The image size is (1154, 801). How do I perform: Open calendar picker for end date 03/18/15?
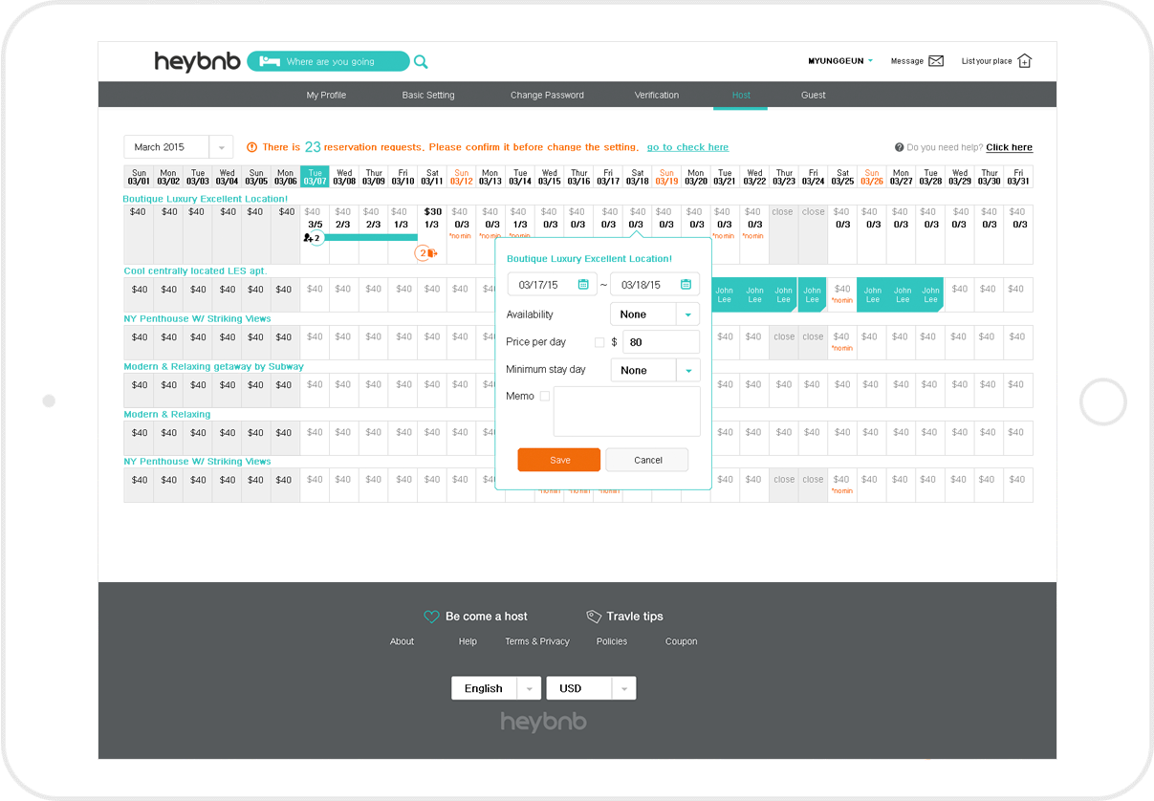click(686, 285)
